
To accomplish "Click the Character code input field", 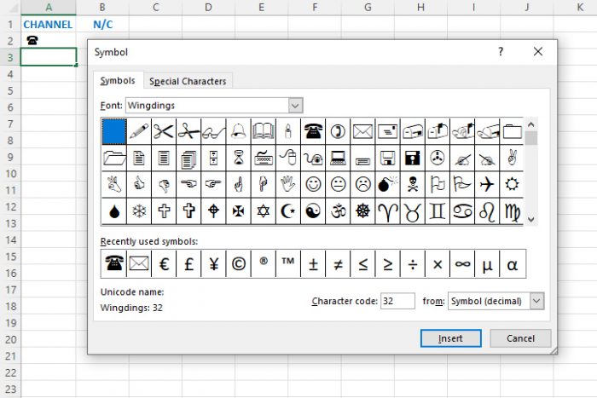I will pyautogui.click(x=397, y=301).
